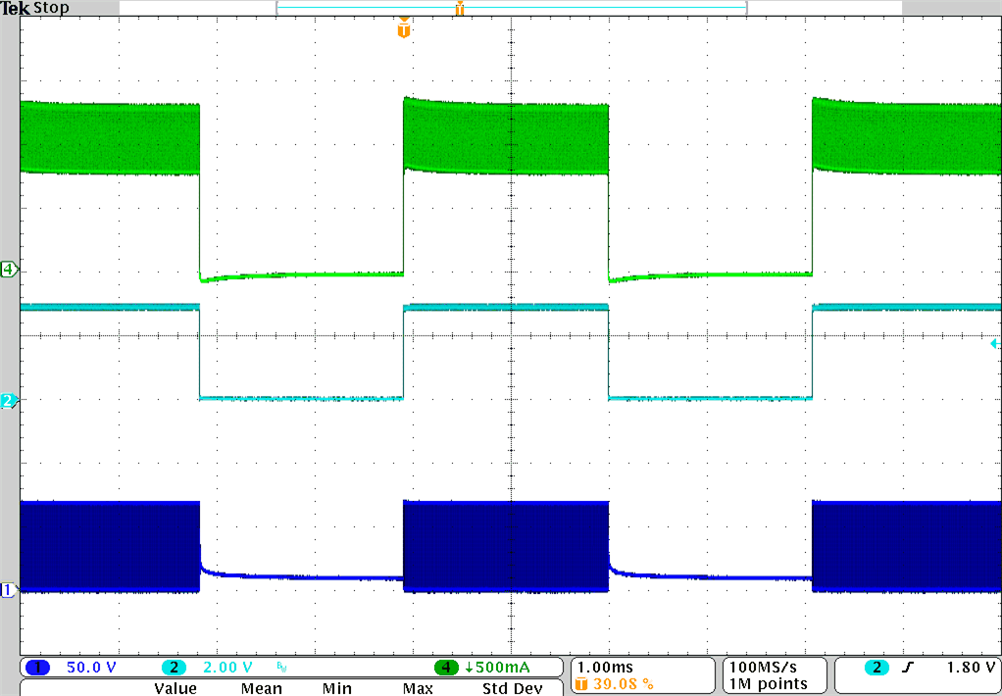Viewport: 1002px width, 696px height.
Task: Click the bandwidth limit icon beside 2.00 V
Action: [281, 668]
